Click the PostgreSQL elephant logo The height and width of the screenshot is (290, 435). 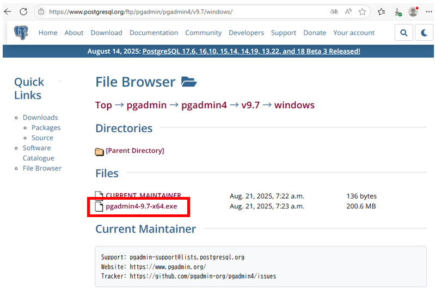(21, 33)
